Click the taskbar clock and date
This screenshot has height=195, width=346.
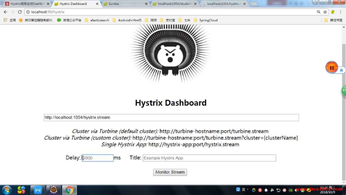pos(327,190)
